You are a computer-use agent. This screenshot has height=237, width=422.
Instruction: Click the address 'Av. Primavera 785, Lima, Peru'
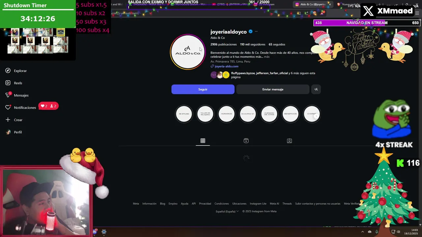(230, 62)
